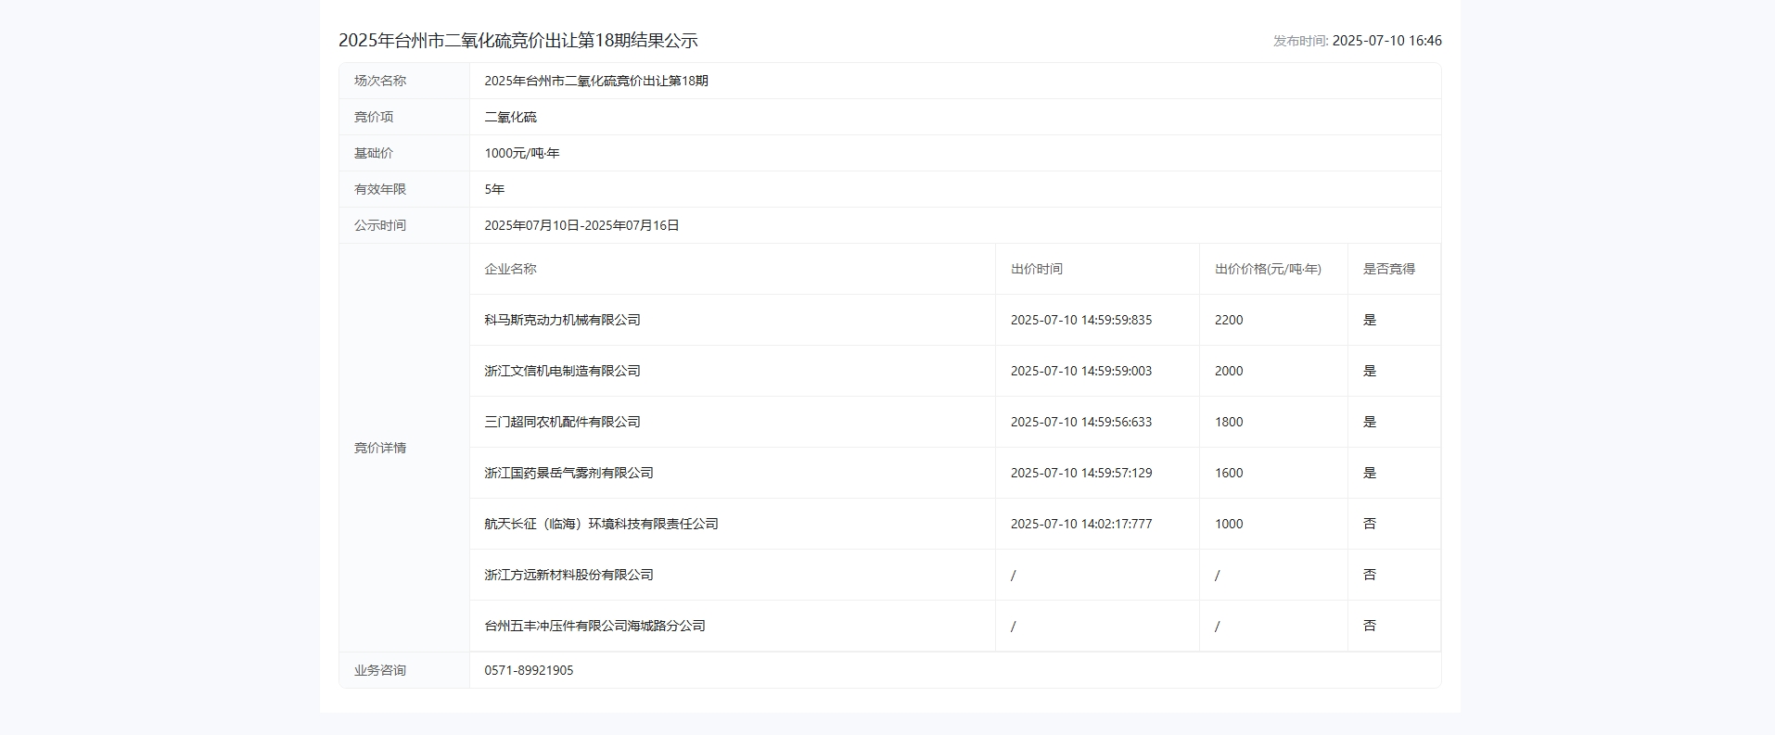
Task: Click the 1000元/吨·年 base price value
Action: coord(522,153)
